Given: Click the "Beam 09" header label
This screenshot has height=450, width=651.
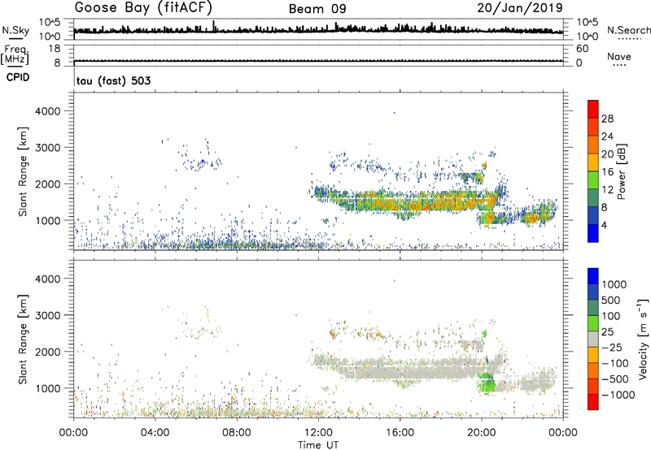Looking at the screenshot, I should (x=317, y=9).
